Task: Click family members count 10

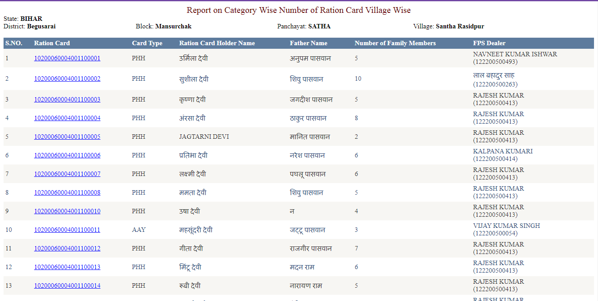Action: tap(358, 78)
